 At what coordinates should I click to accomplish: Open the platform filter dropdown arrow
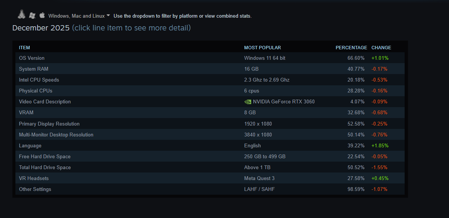pos(108,15)
